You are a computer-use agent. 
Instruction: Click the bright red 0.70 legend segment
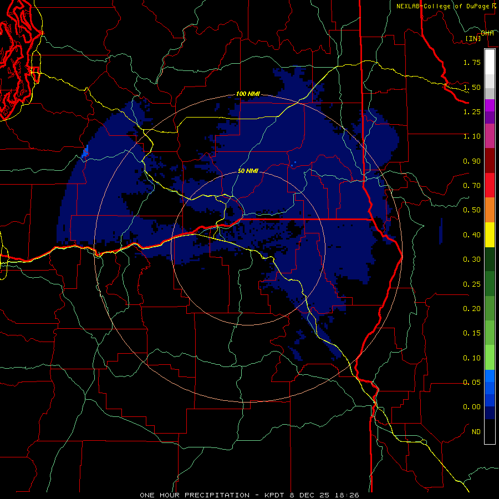pos(490,185)
